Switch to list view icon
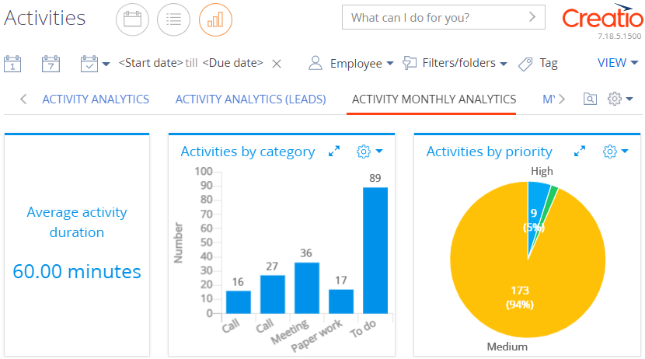 (173, 19)
